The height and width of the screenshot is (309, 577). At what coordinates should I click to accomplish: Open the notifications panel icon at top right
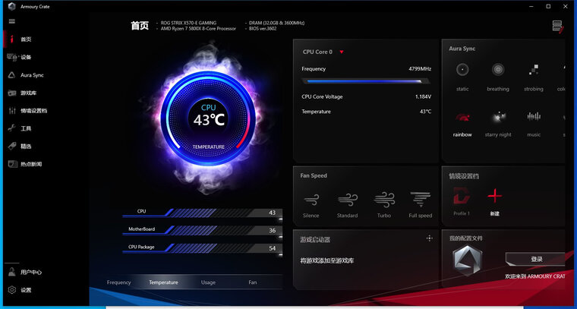point(558,27)
